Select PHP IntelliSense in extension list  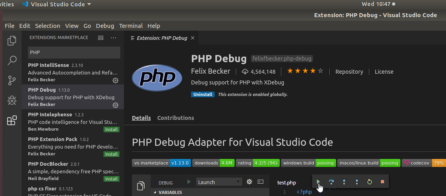73,73
